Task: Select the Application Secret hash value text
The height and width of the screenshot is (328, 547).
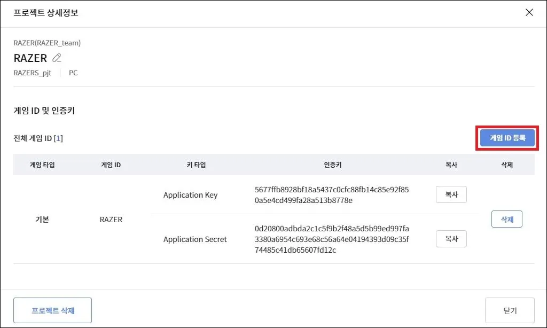Action: (x=332, y=239)
